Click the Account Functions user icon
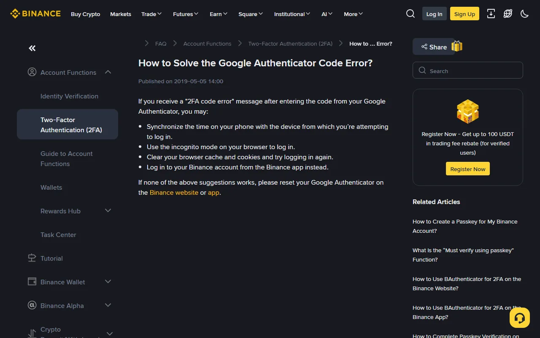This screenshot has width=540, height=338. [x=32, y=72]
